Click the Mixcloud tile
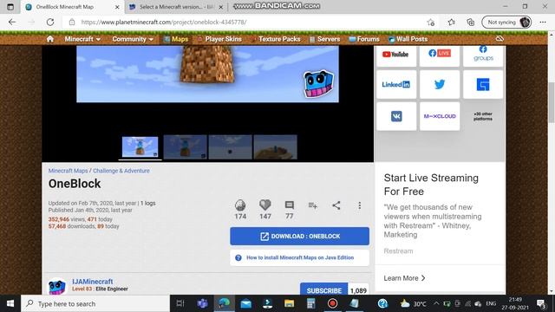The width and height of the screenshot is (555, 312). [440, 116]
